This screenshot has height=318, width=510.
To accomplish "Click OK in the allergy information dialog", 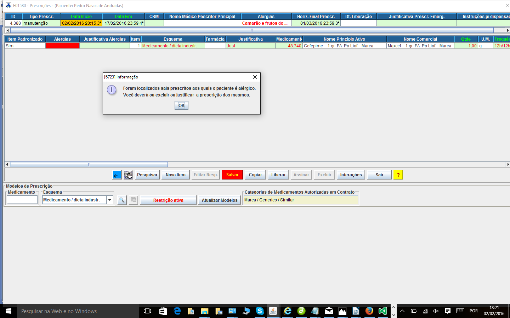I will 181,105.
